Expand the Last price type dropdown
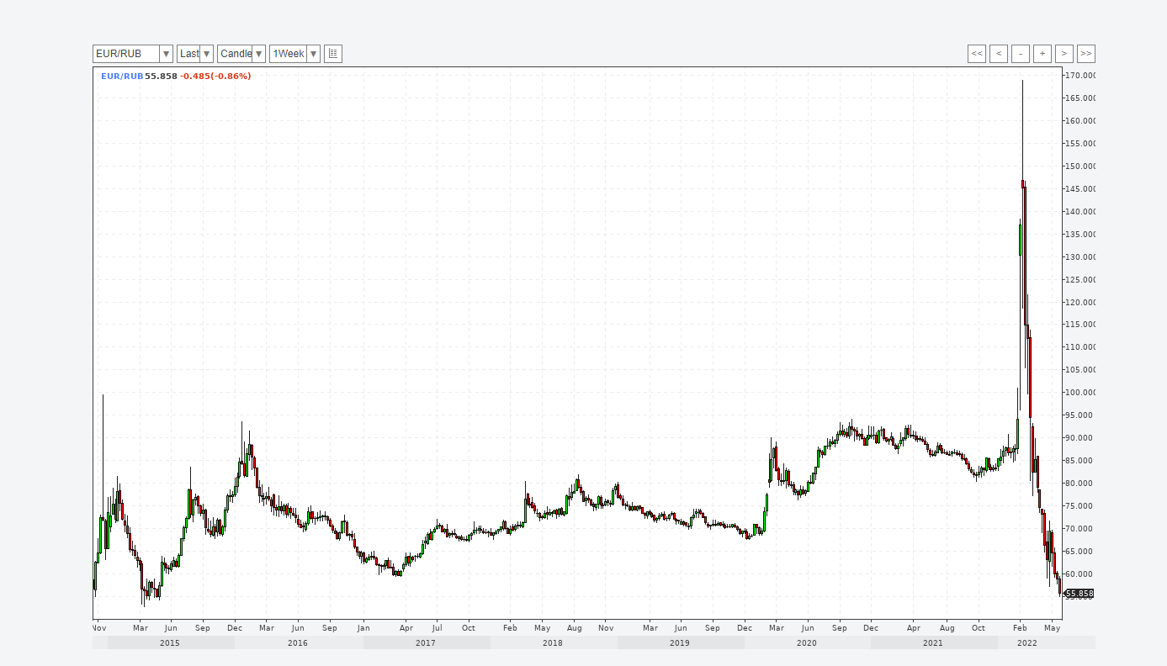The height and width of the screenshot is (666, 1167). (x=194, y=54)
